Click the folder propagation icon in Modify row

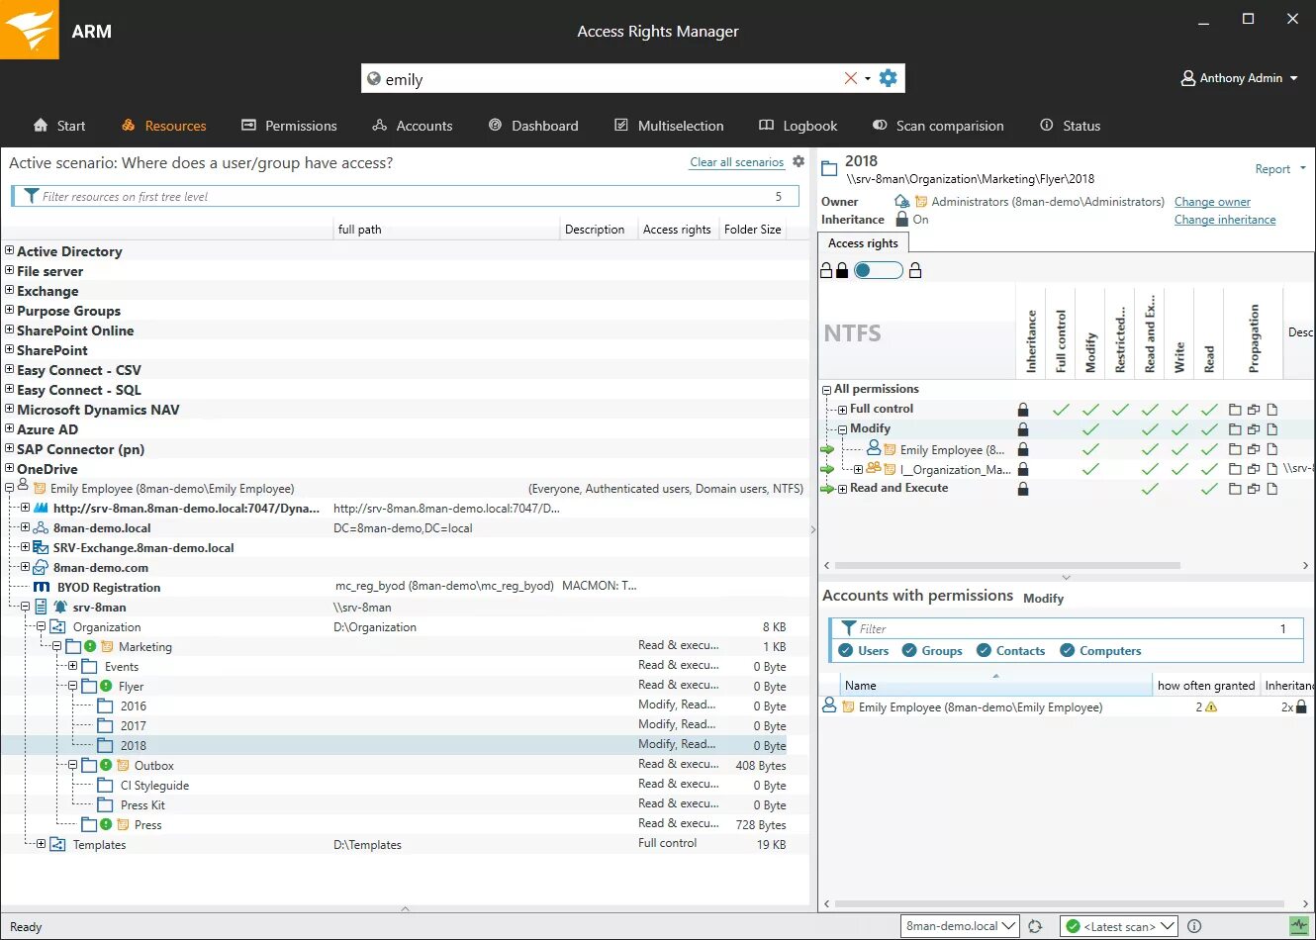1235,429
